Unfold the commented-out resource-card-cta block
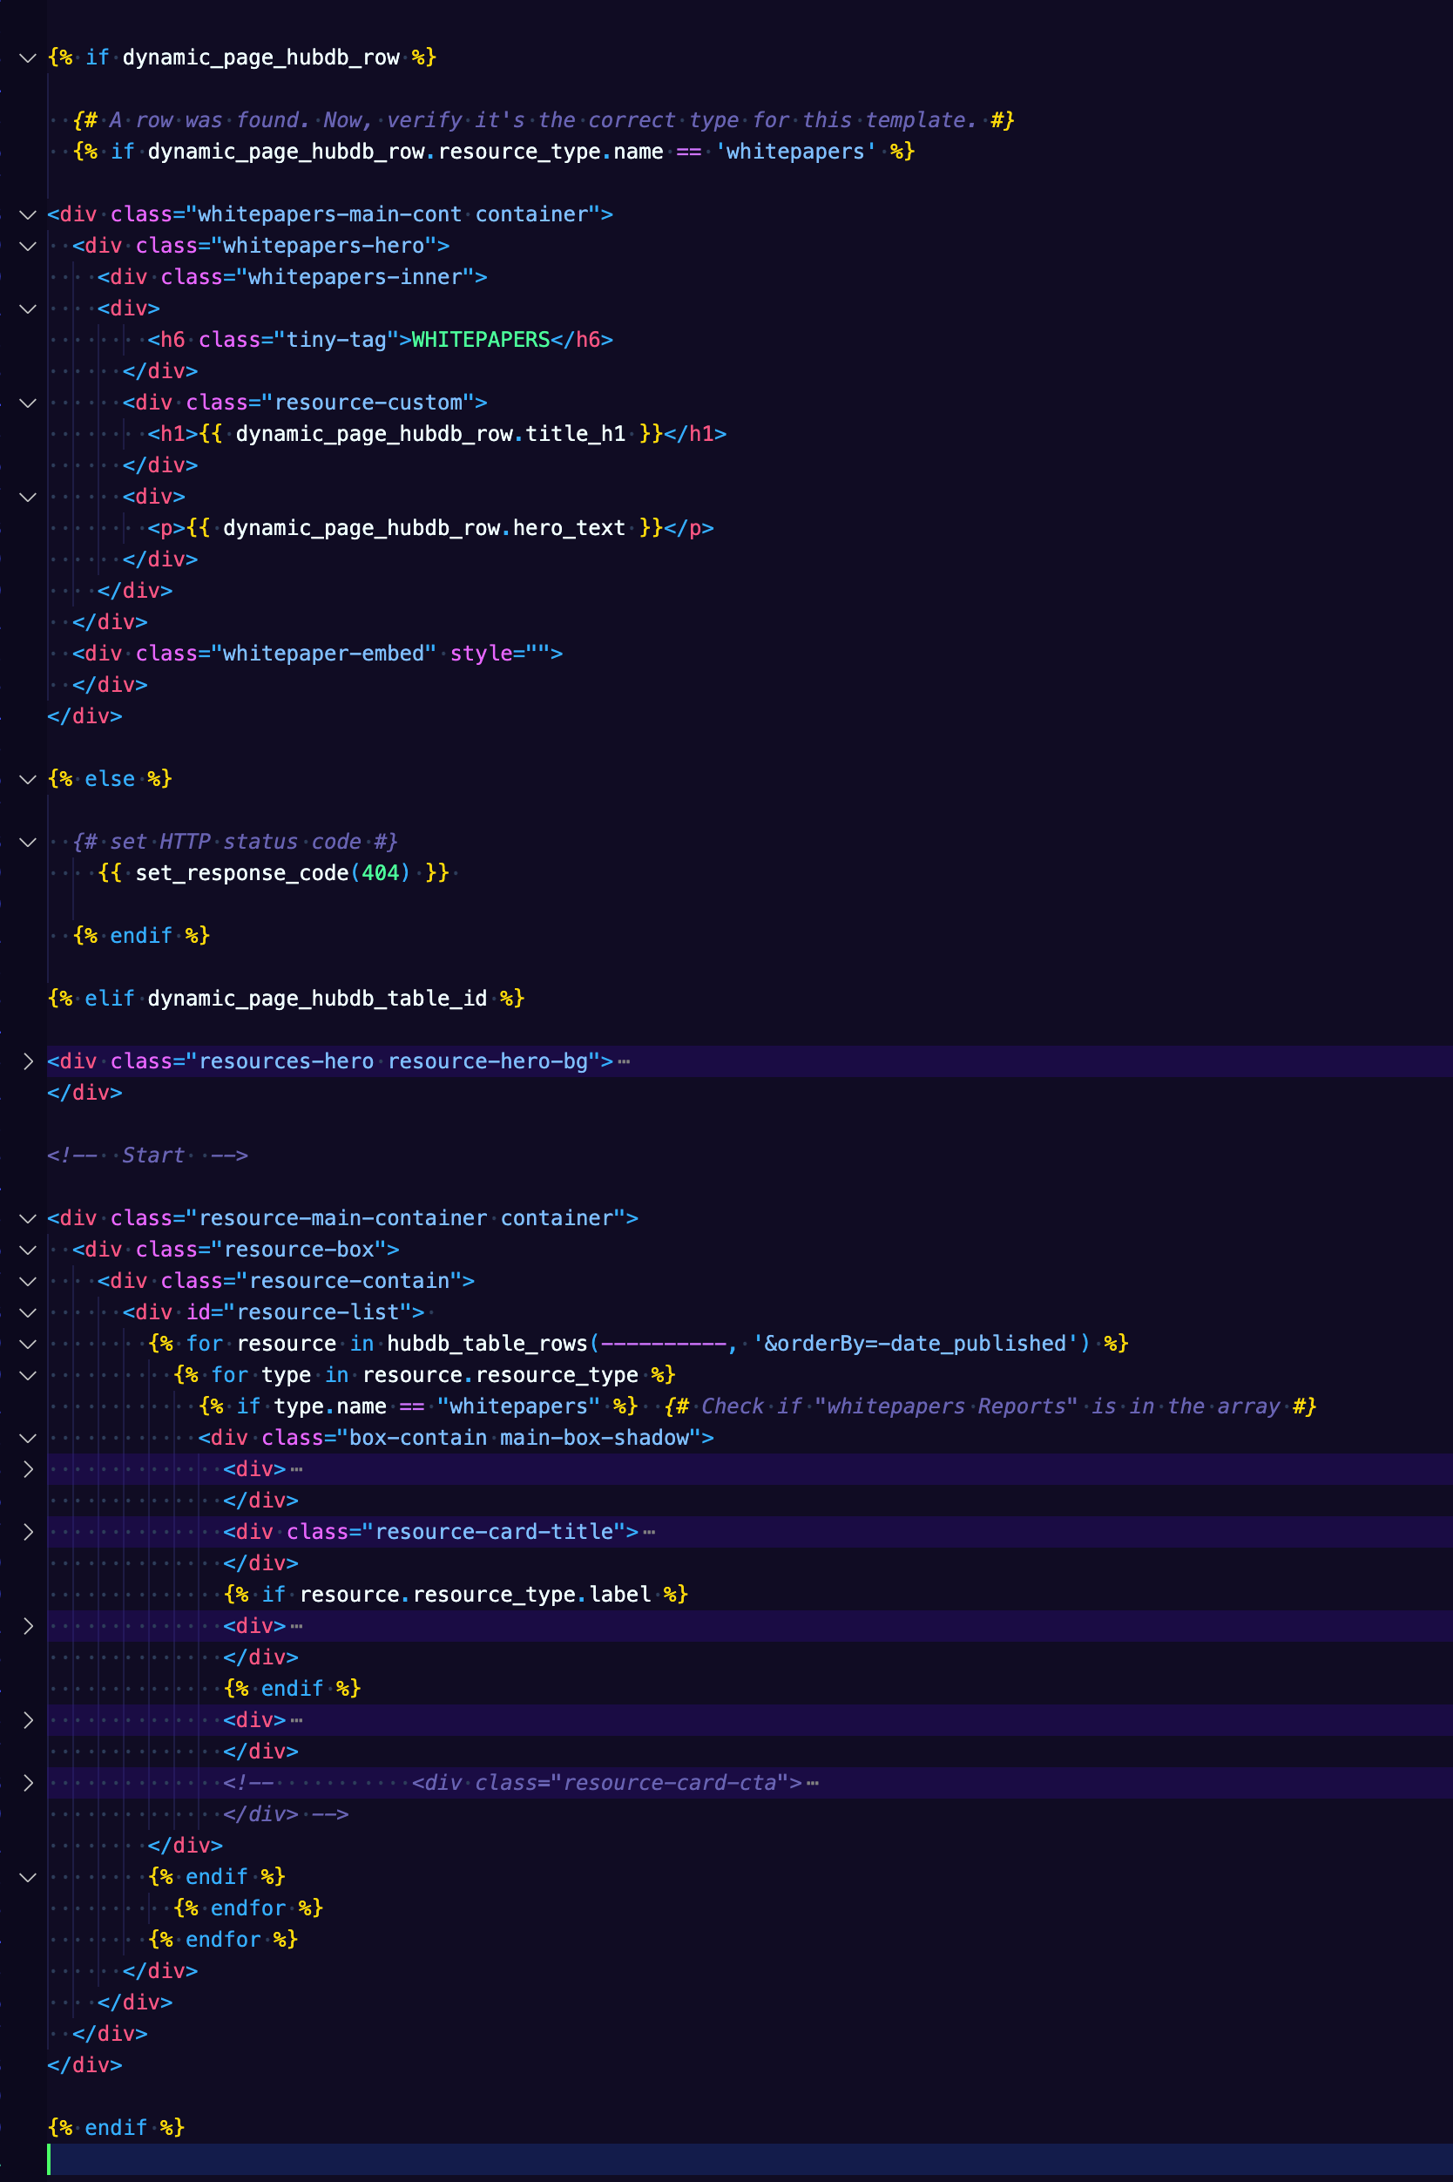This screenshot has width=1453, height=2182. pyautogui.click(x=28, y=1784)
